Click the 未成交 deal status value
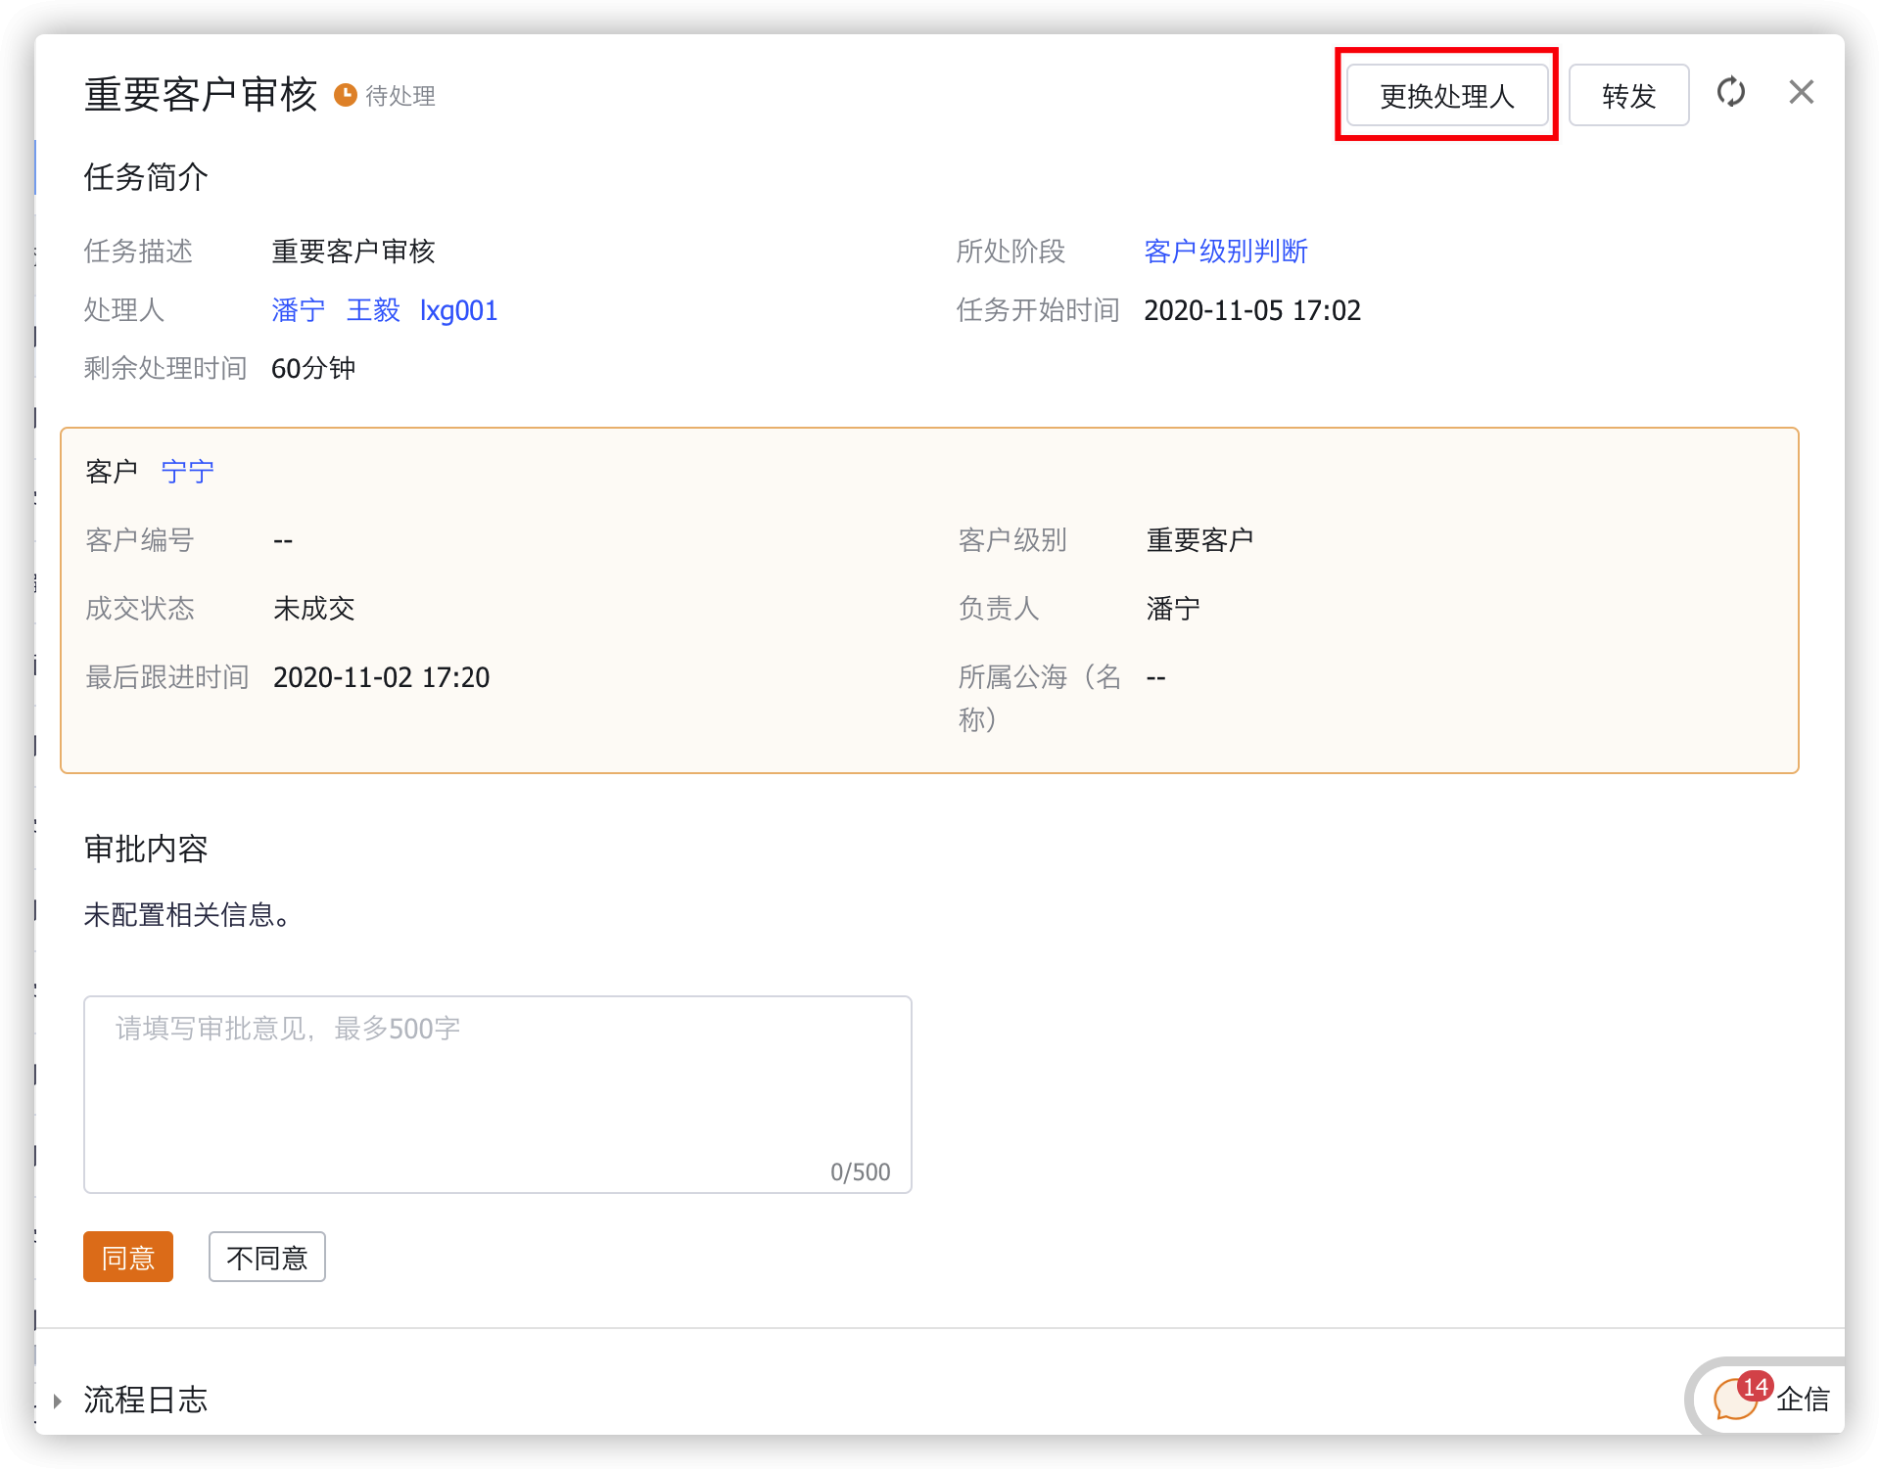 click(313, 609)
